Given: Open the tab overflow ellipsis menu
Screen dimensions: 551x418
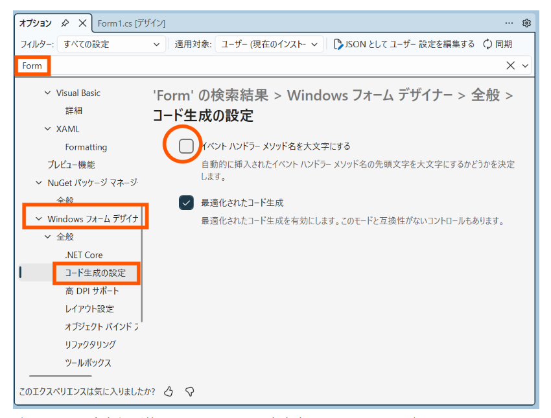Looking at the screenshot, I should point(509,23).
